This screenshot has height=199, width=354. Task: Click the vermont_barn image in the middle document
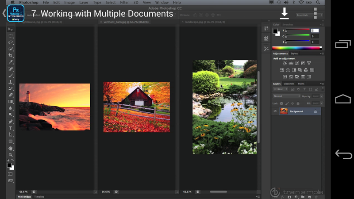click(136, 107)
